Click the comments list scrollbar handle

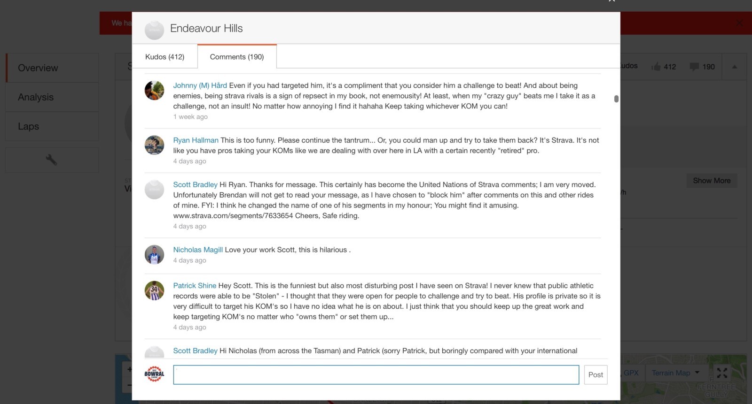click(x=616, y=99)
